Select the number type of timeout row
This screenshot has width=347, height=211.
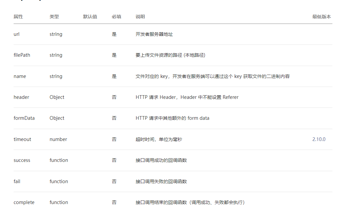[58, 139]
